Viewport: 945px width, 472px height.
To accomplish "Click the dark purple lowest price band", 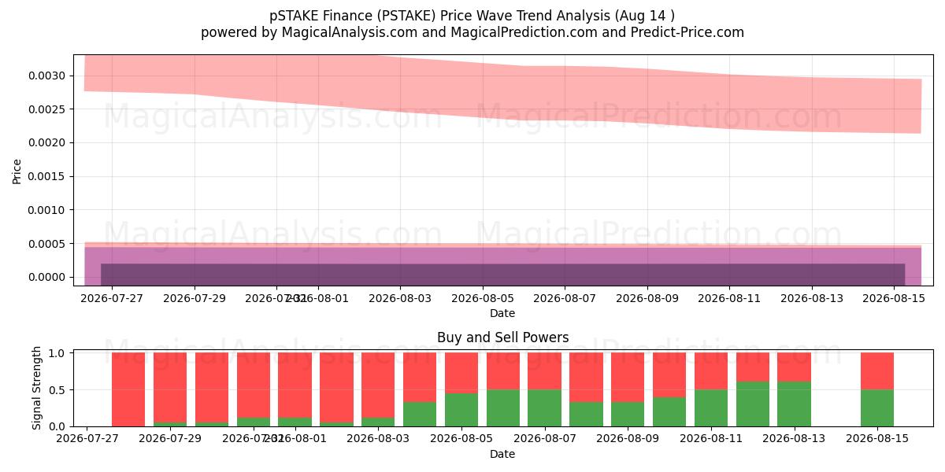I will coord(502,274).
